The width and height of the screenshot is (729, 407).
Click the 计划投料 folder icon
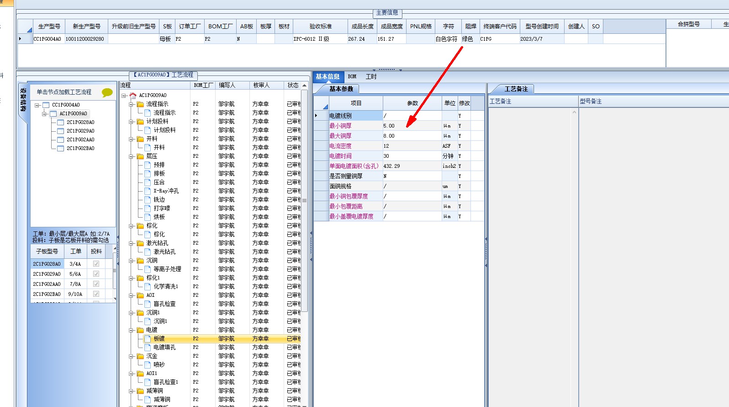pos(140,122)
